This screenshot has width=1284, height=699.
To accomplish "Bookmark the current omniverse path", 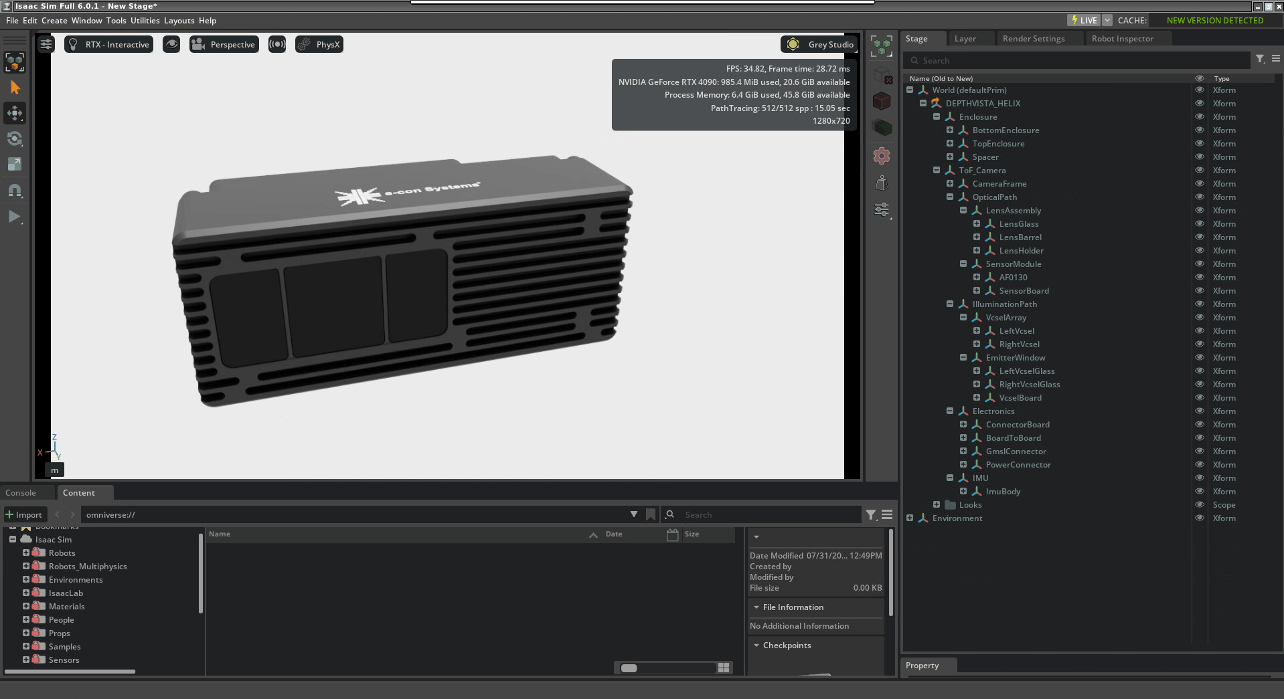I will point(651,514).
